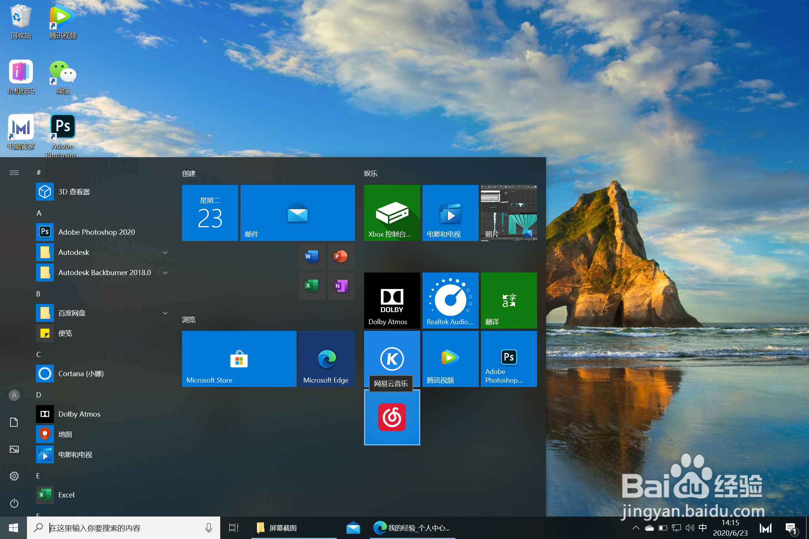Open the Dolby Atmos tile

(x=392, y=300)
